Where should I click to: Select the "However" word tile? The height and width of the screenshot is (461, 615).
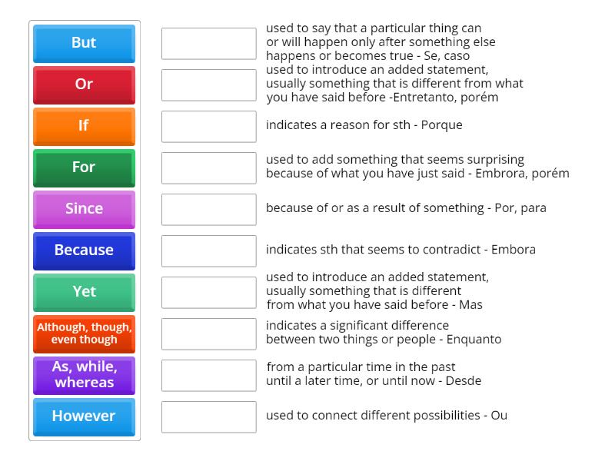(x=84, y=416)
